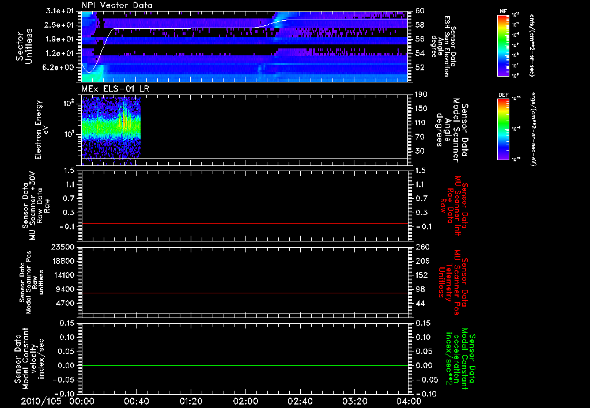Click the 260 Telemetry axis tick

click(421, 247)
